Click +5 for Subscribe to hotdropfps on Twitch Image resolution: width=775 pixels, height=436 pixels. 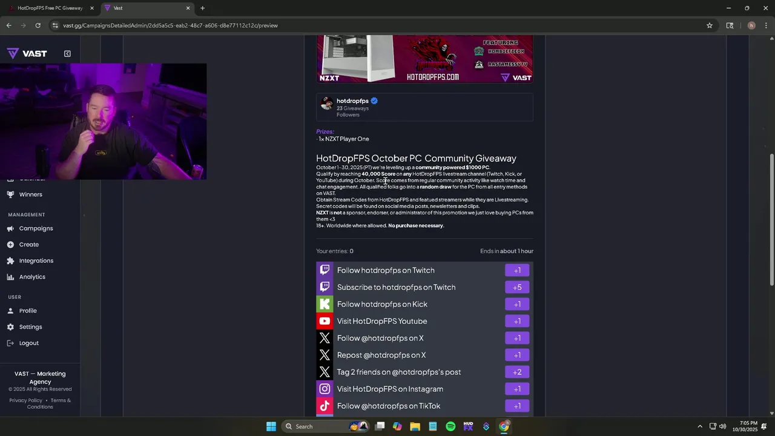[x=517, y=287]
